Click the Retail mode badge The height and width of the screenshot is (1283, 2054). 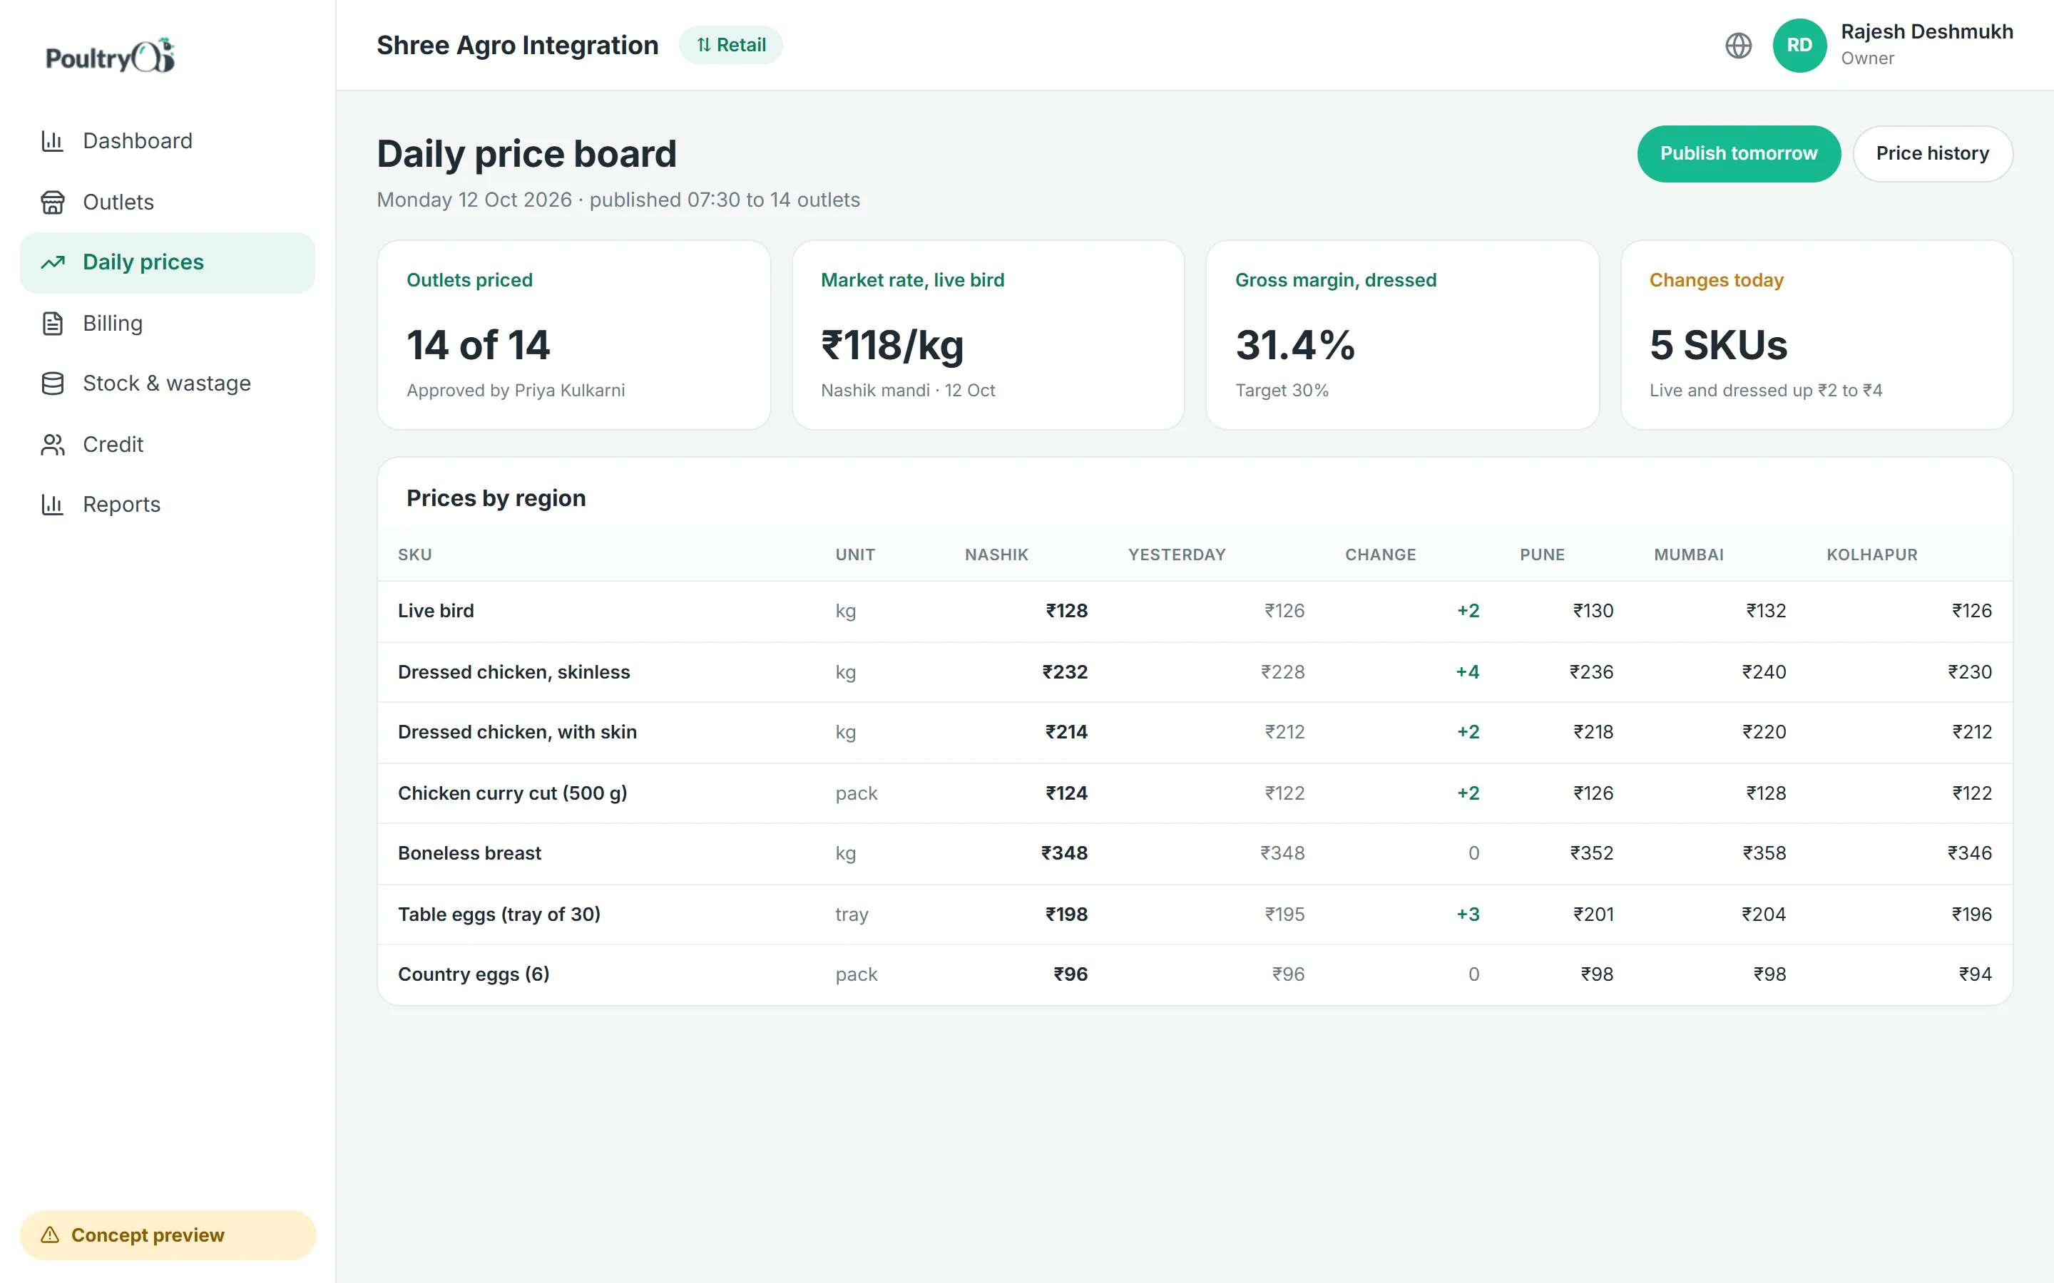pos(731,45)
